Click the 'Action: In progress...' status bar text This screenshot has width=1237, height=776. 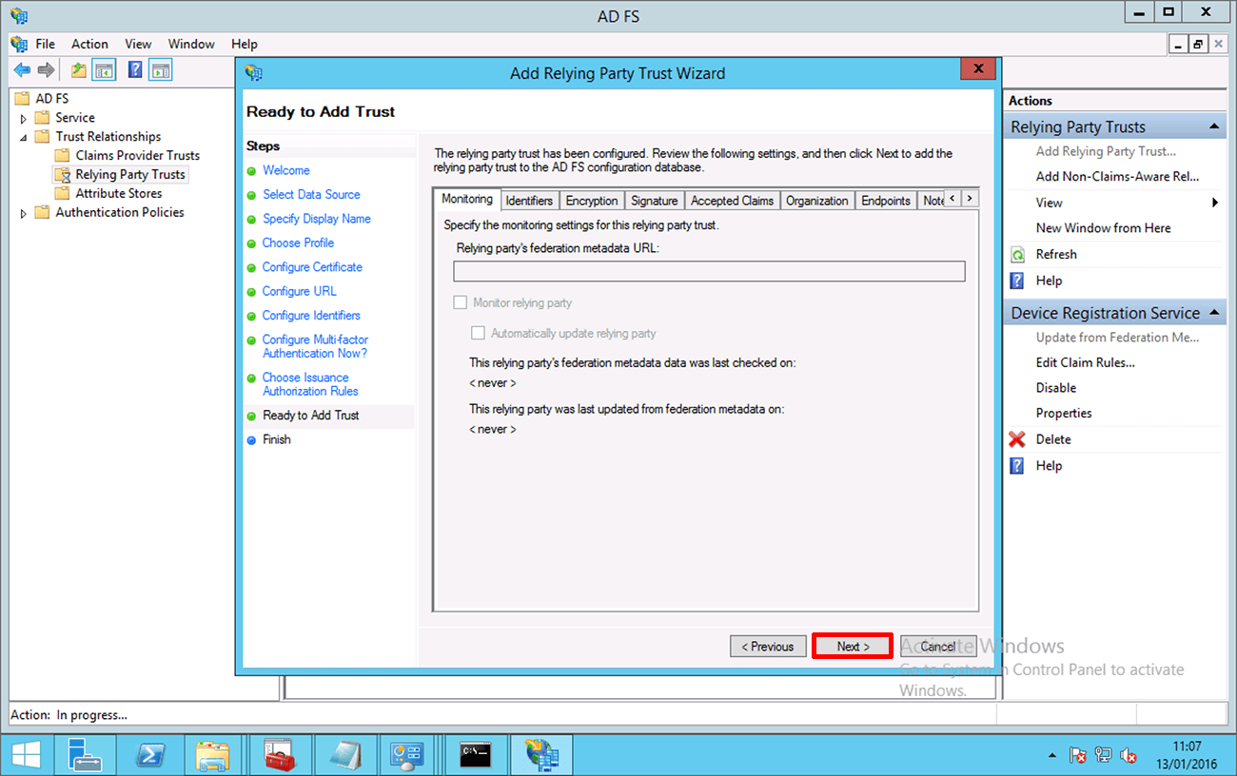click(x=69, y=715)
